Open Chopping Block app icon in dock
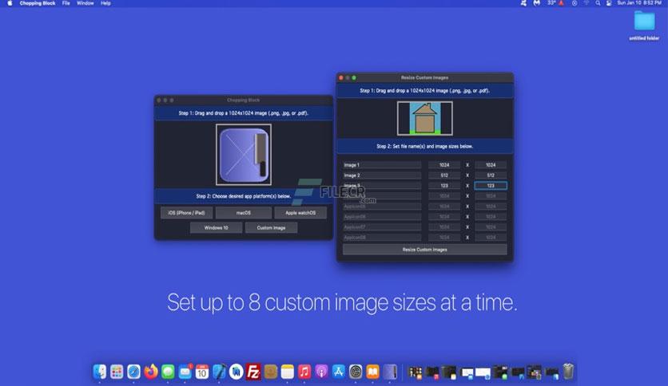The image size is (668, 386). click(x=390, y=372)
